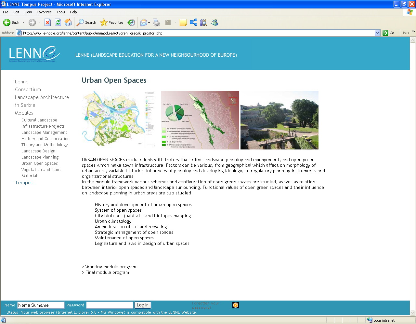
Task: Open the yellow note Discuss icon
Action: tap(183, 22)
